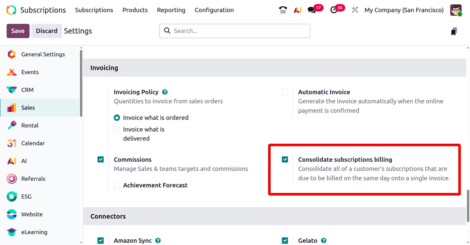Enable the Achievement Forecast checkbox
Image resolution: width=470 pixels, height=245 pixels.
pyautogui.click(x=117, y=185)
